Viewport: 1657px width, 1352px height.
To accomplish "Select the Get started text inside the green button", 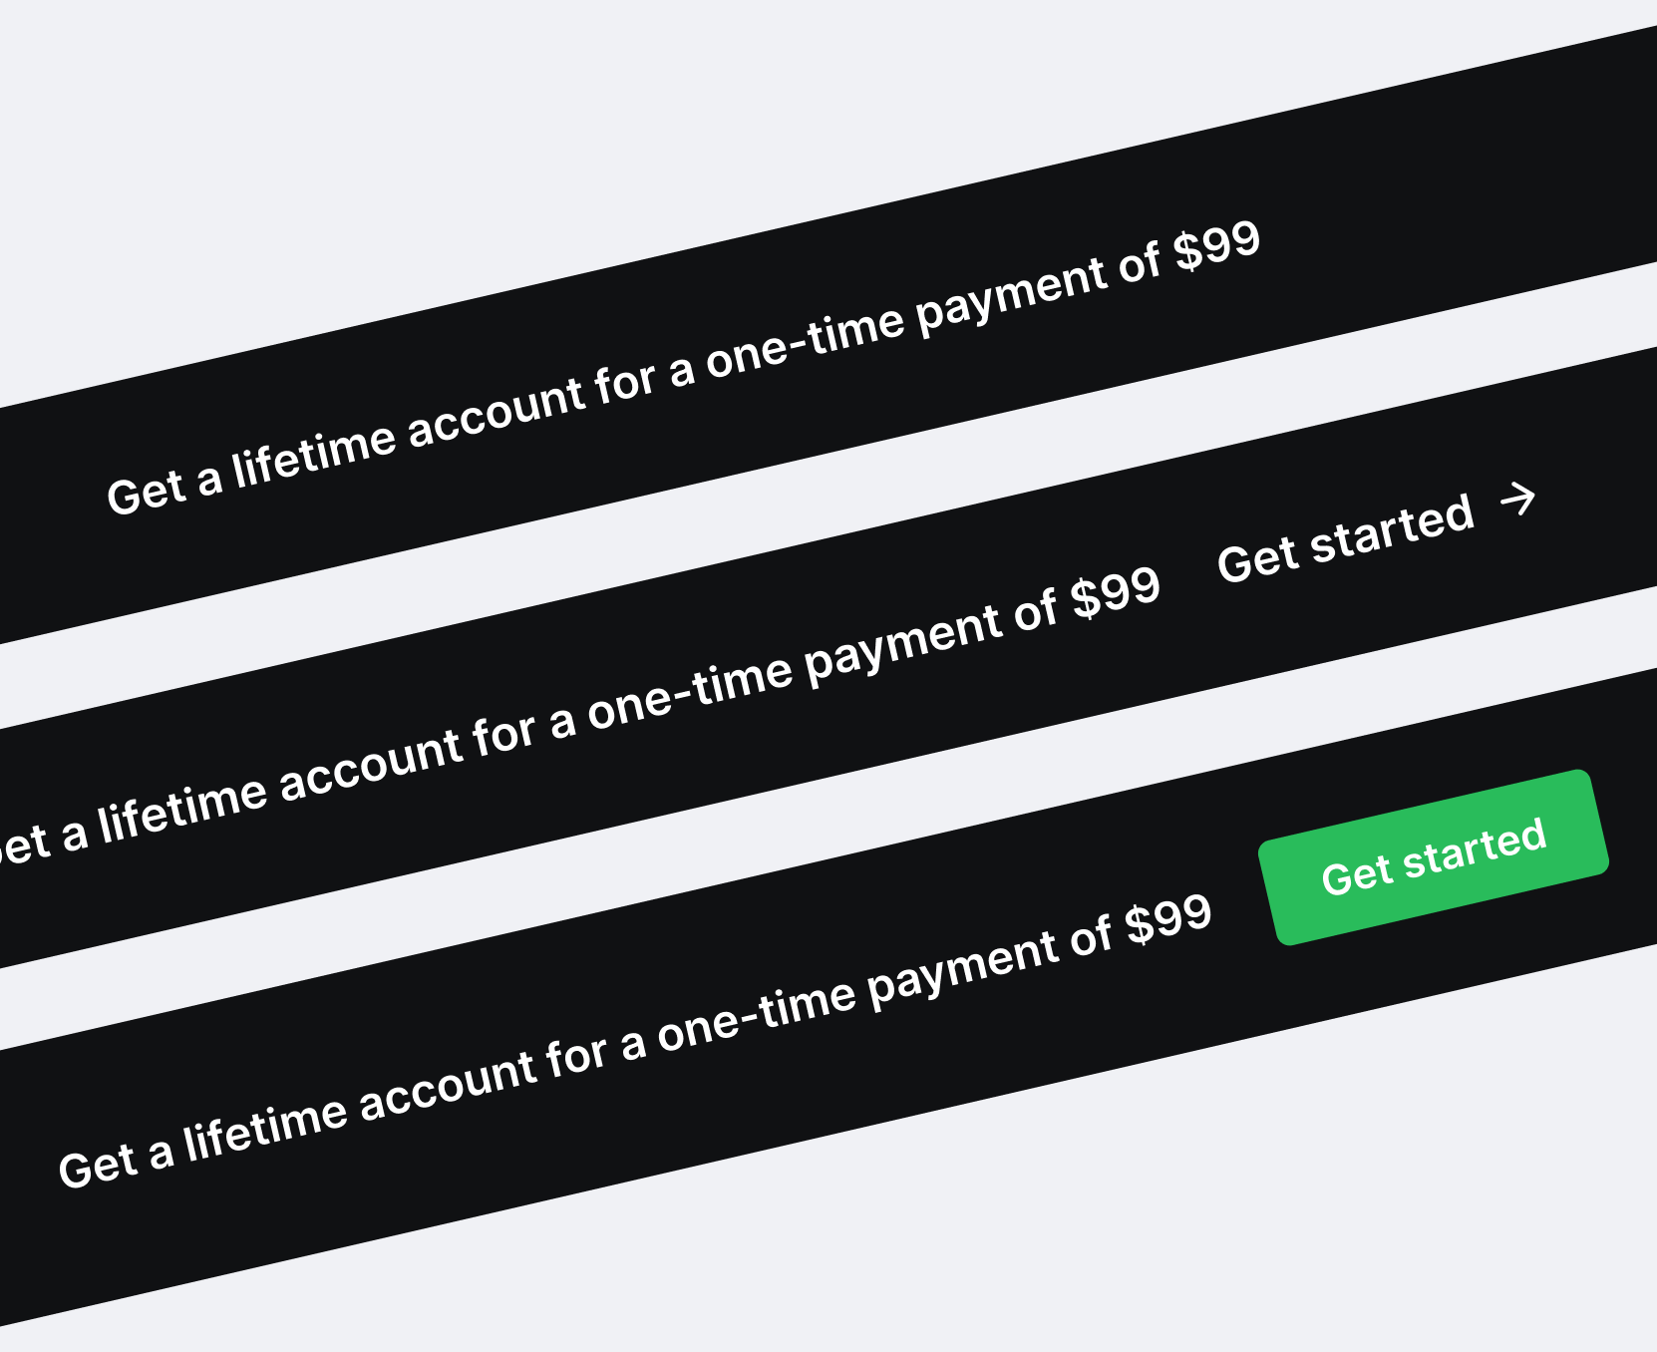I will pyautogui.click(x=1436, y=857).
